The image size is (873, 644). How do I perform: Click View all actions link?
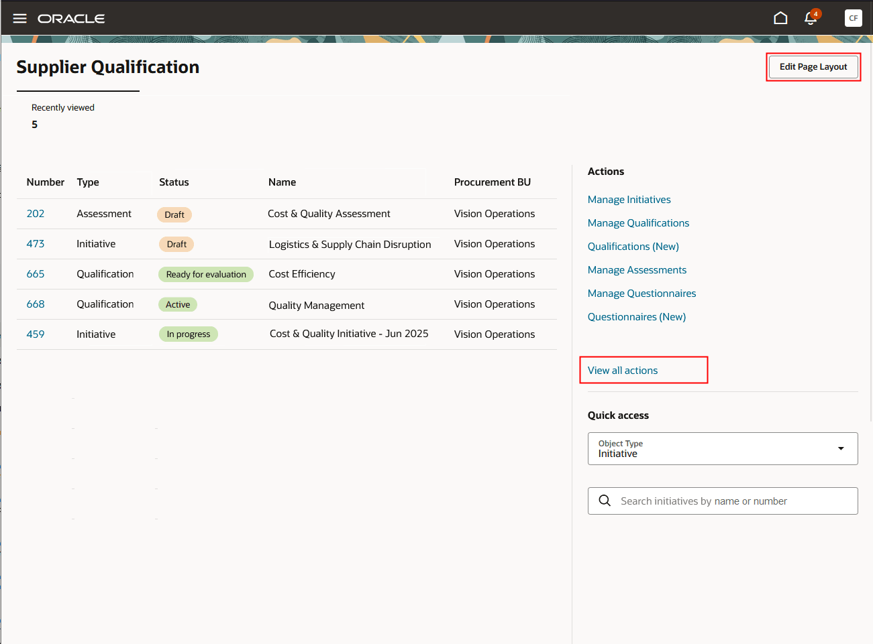coord(623,371)
